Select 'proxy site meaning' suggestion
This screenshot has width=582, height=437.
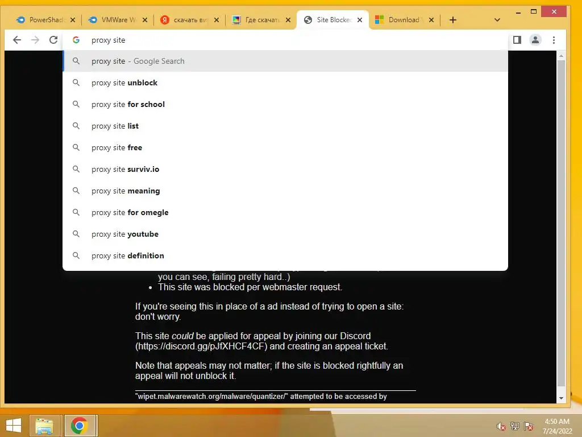285,191
